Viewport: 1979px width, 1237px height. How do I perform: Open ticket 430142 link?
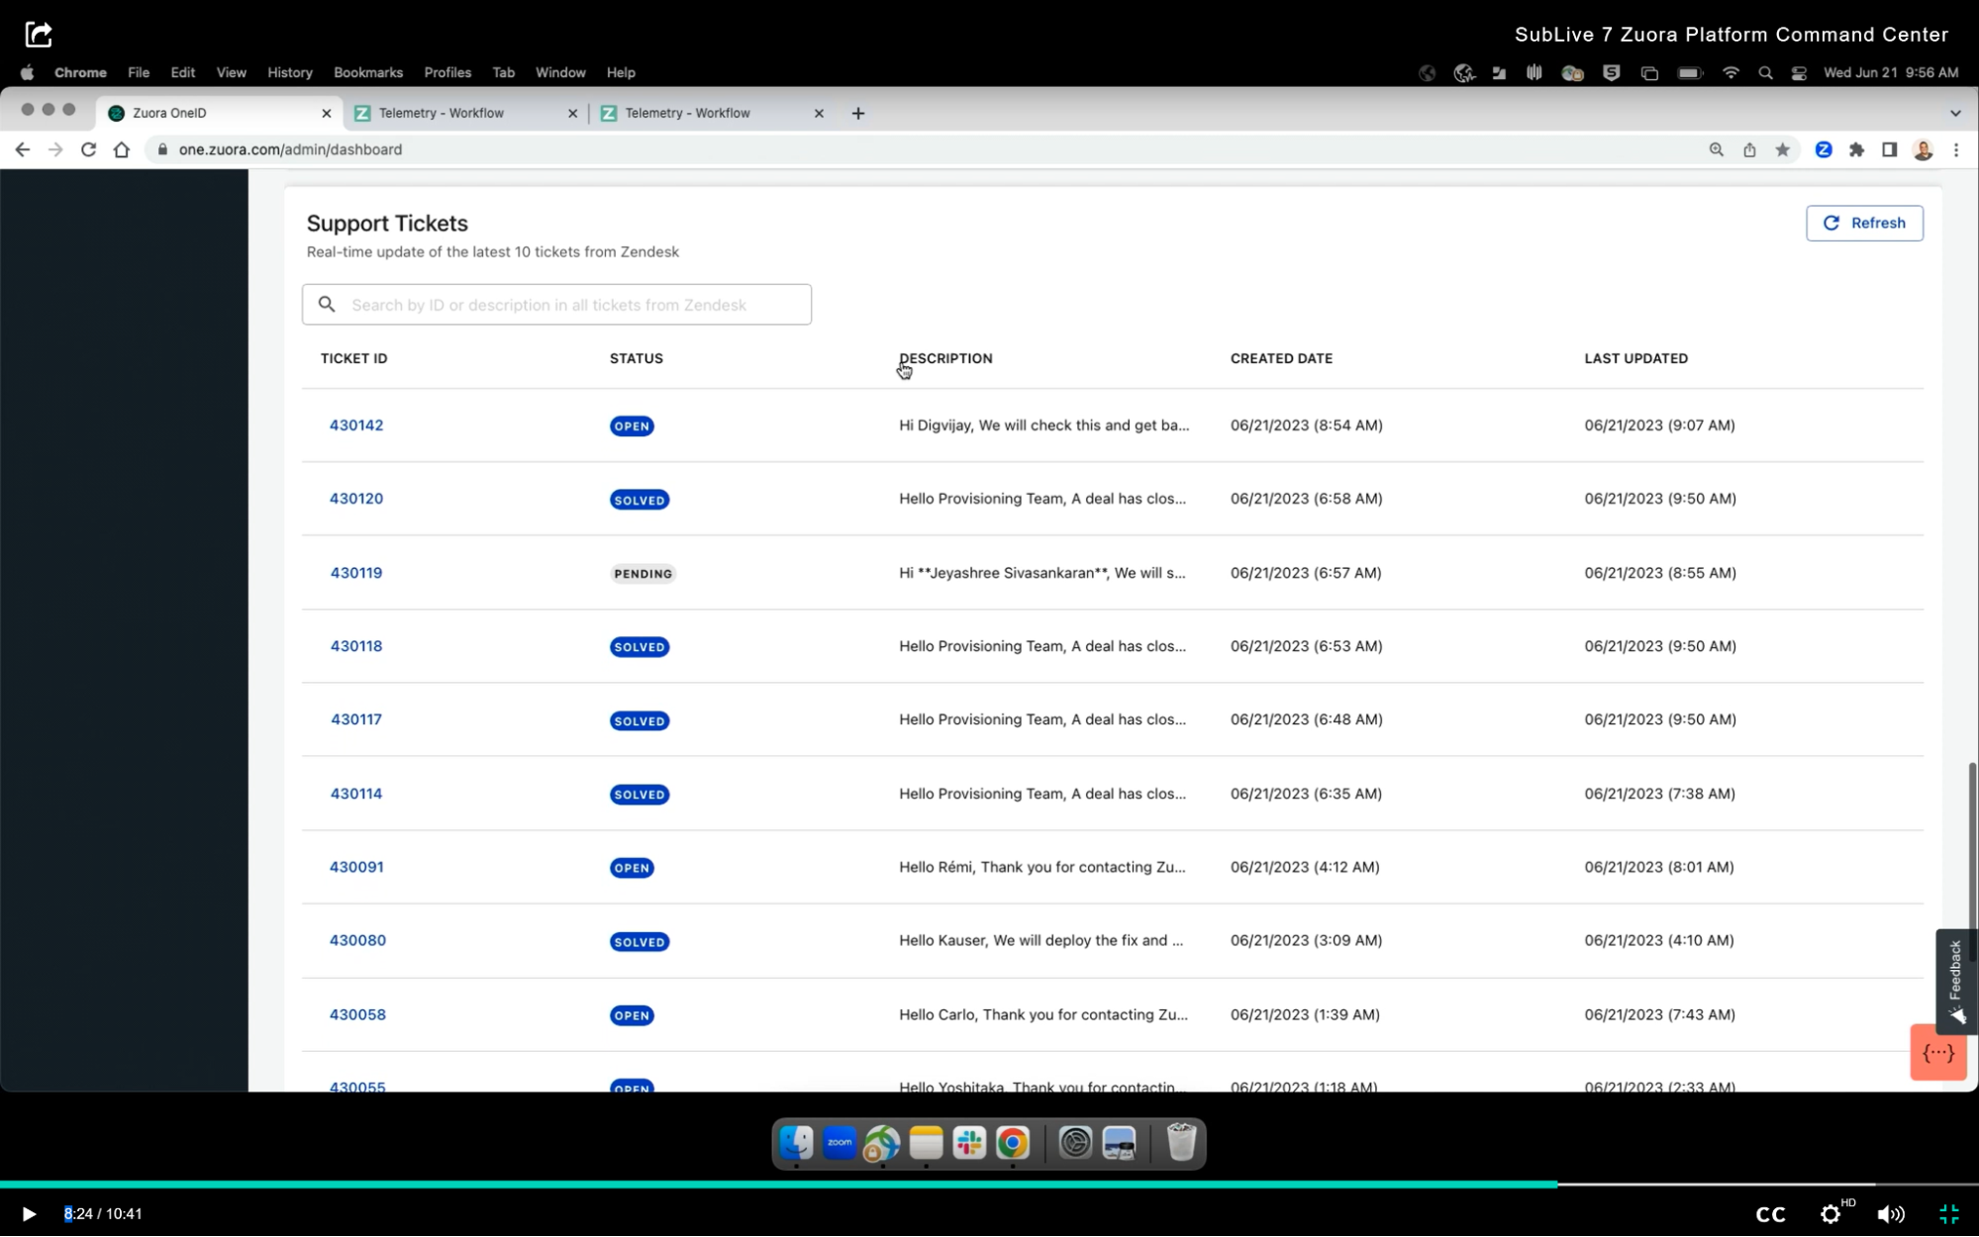(x=355, y=426)
